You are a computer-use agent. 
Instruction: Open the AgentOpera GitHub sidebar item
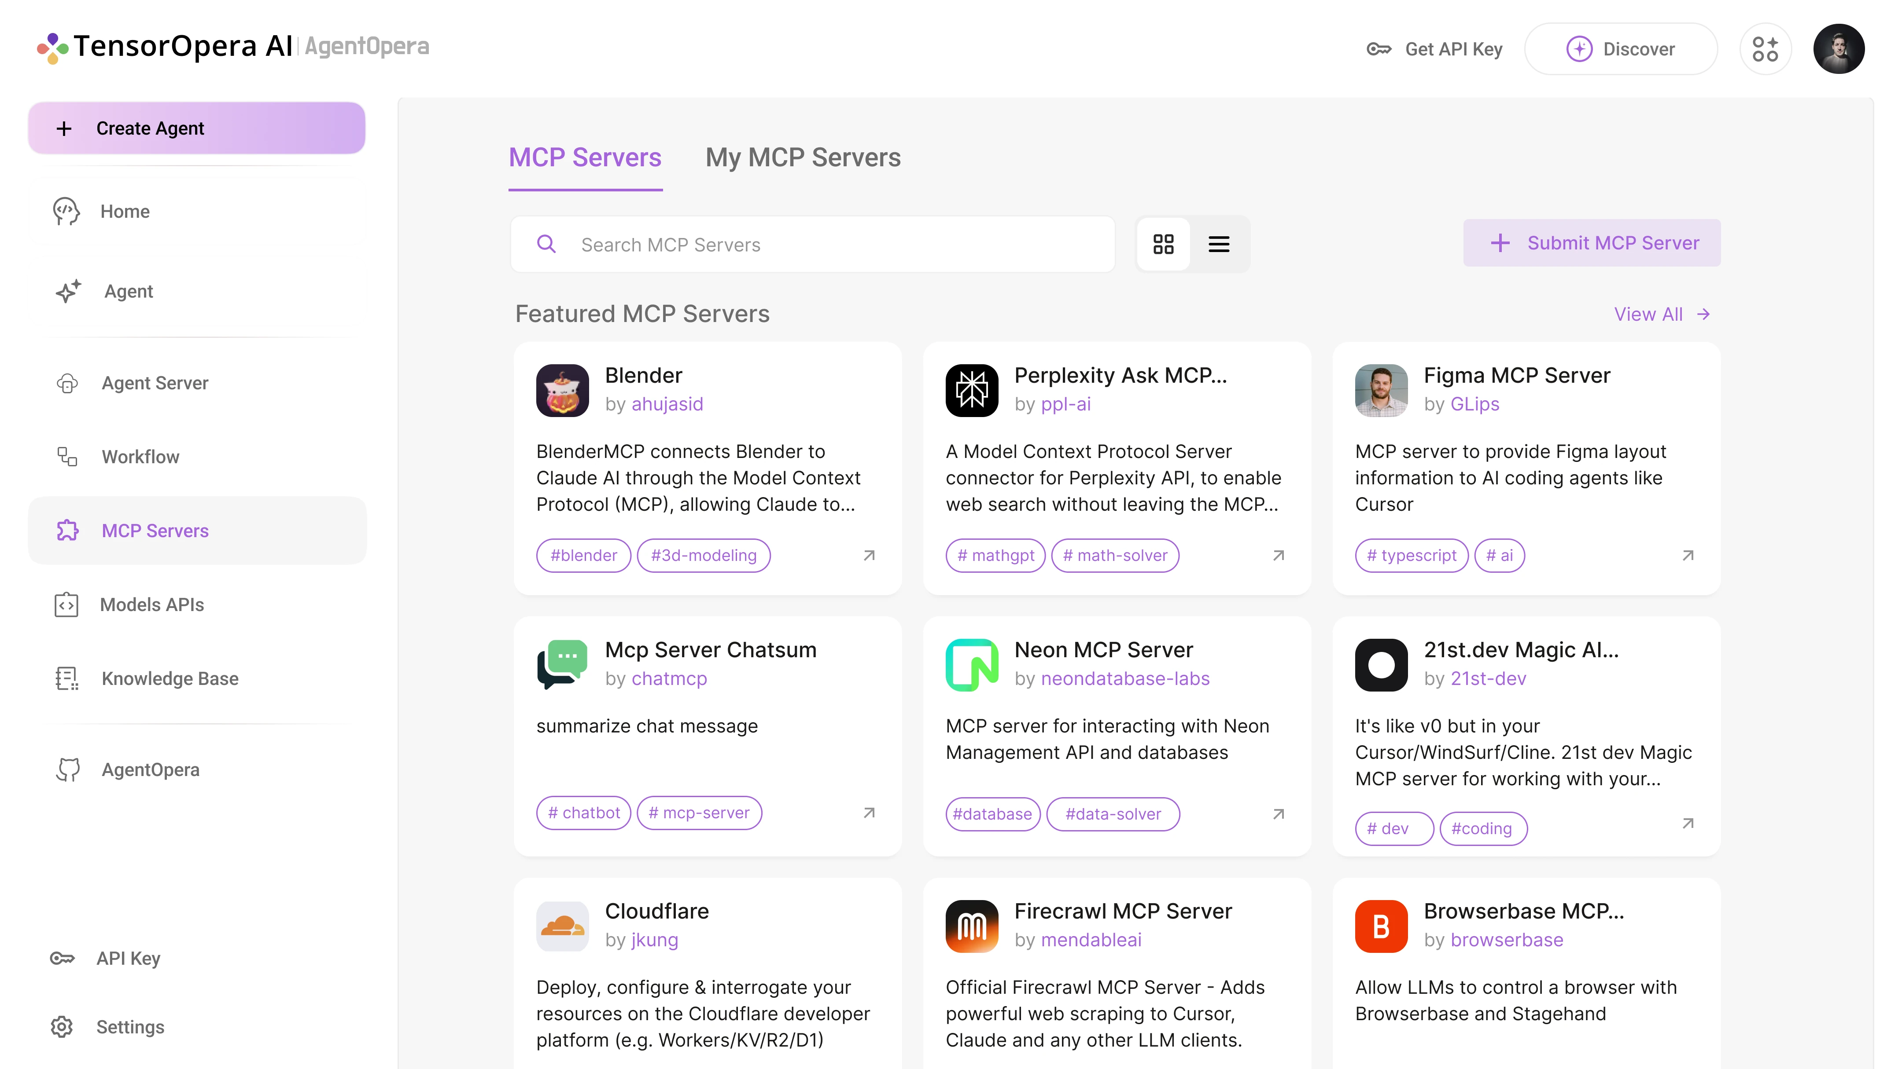(x=150, y=769)
